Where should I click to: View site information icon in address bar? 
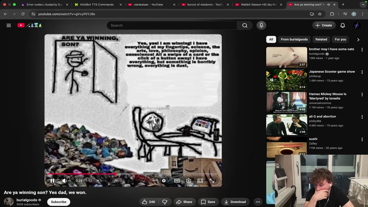pyautogui.click(x=33, y=14)
